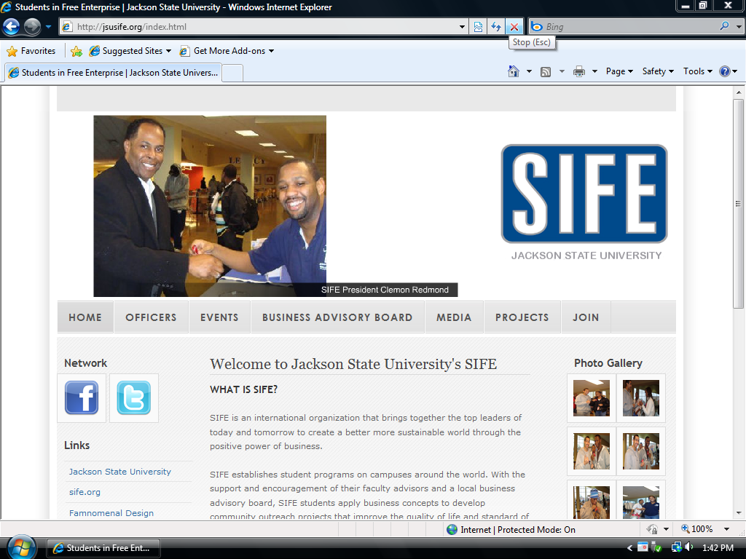Open first Photo Gallery thumbnail, top left
746x559 pixels.
[x=592, y=398]
